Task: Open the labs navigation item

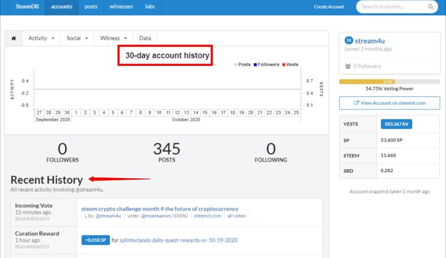Action: coord(150,7)
